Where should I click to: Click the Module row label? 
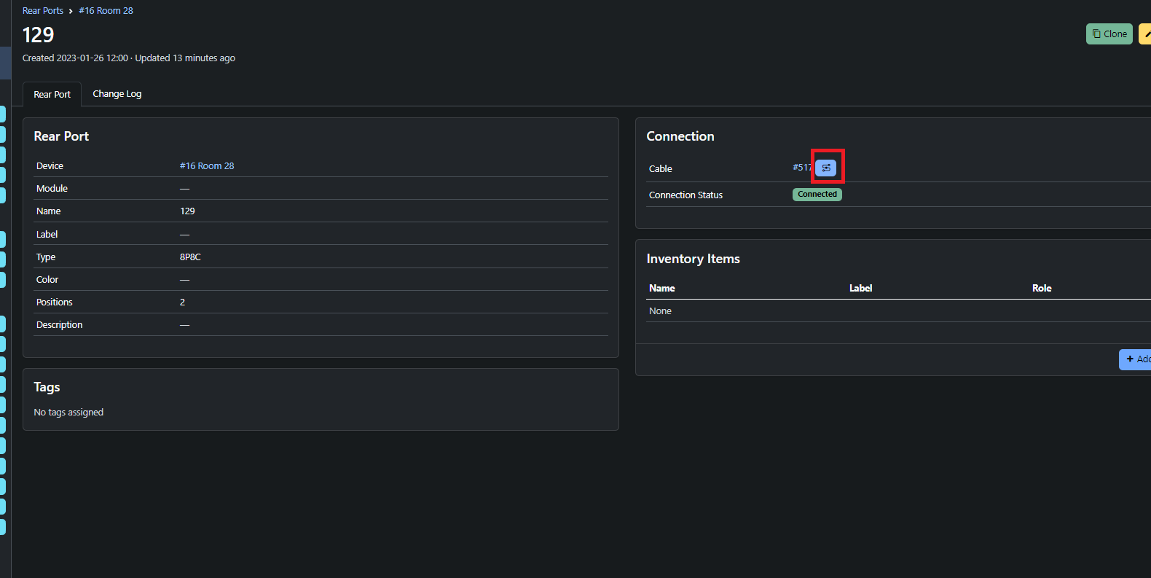coord(52,189)
